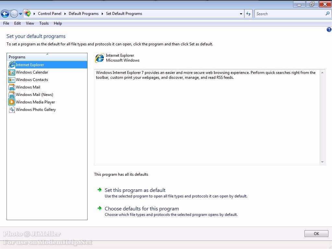This screenshot has width=332, height=249.
Task: Open the File menu
Action: tap(6, 23)
